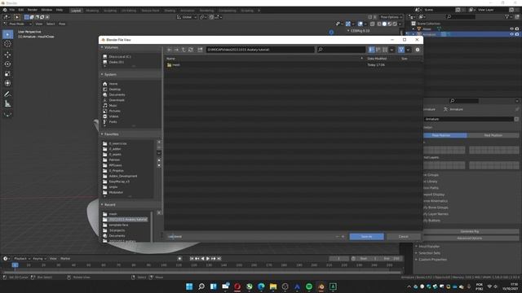Image resolution: width=522 pixels, height=293 pixels.
Task: Open filter settings dropdown arrow
Action: pos(408,50)
